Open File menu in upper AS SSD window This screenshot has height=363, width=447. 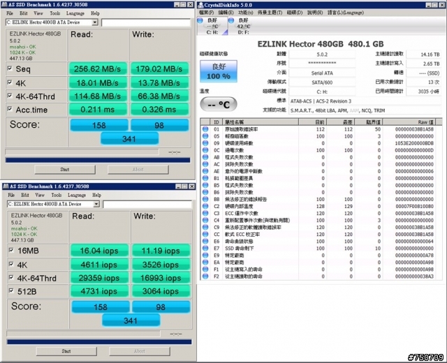10,13
